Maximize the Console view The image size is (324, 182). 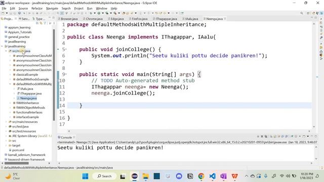(x=315, y=136)
